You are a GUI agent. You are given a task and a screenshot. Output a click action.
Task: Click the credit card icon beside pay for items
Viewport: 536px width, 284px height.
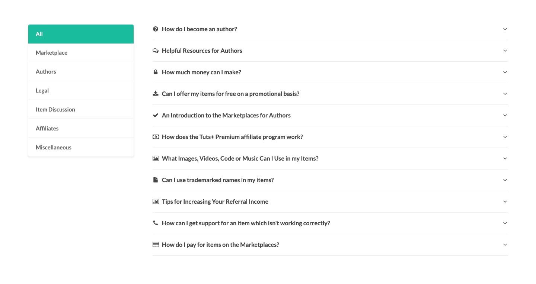click(156, 245)
